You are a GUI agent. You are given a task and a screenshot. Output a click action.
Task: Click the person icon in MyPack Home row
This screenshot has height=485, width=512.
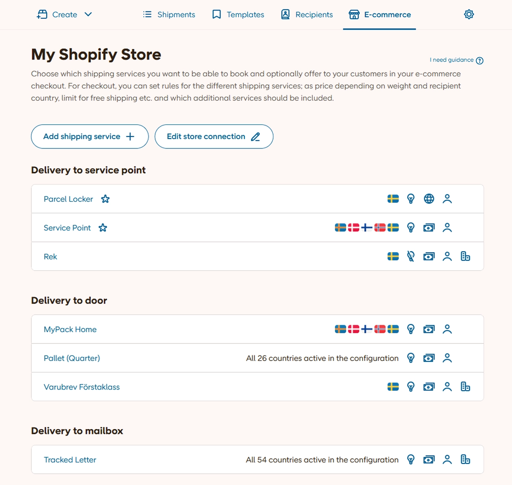point(447,329)
